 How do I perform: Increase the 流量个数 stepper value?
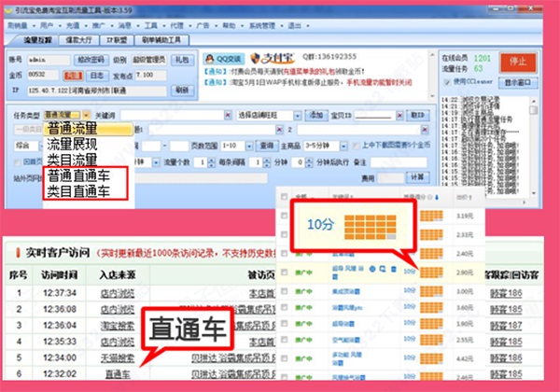click(212, 160)
